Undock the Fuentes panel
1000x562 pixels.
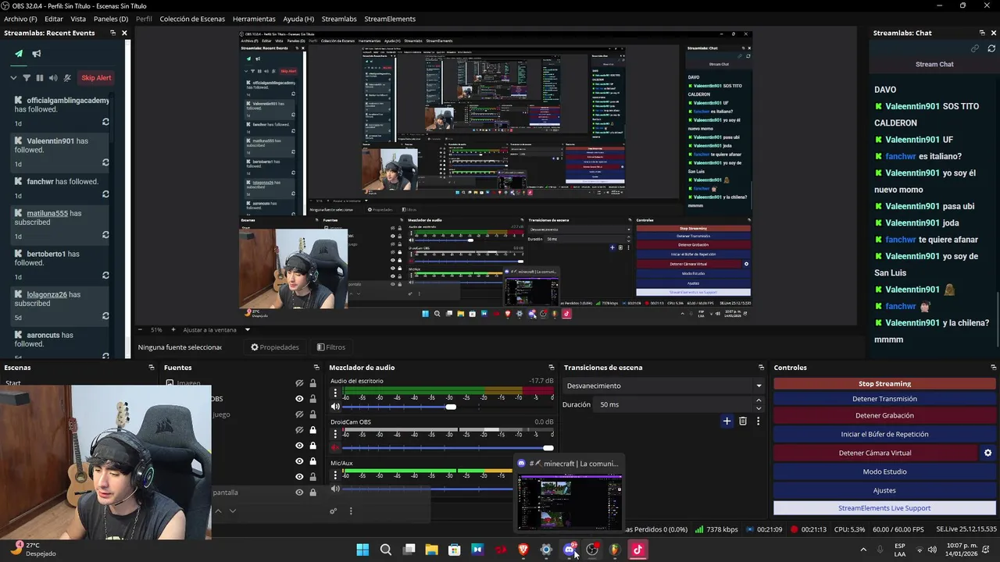[316, 368]
